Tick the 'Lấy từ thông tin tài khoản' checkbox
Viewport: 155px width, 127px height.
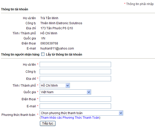pos(43,54)
